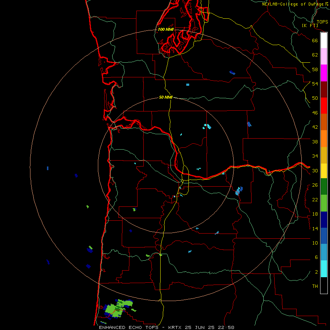Click the '[K FT]' legend units label
The image size is (330, 330).
tap(310, 25)
